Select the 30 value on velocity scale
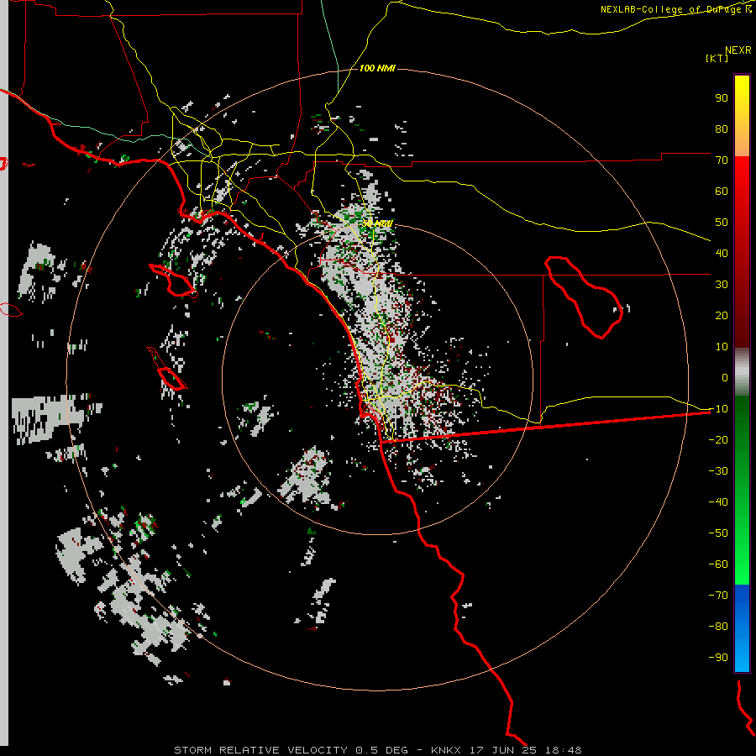 click(722, 285)
